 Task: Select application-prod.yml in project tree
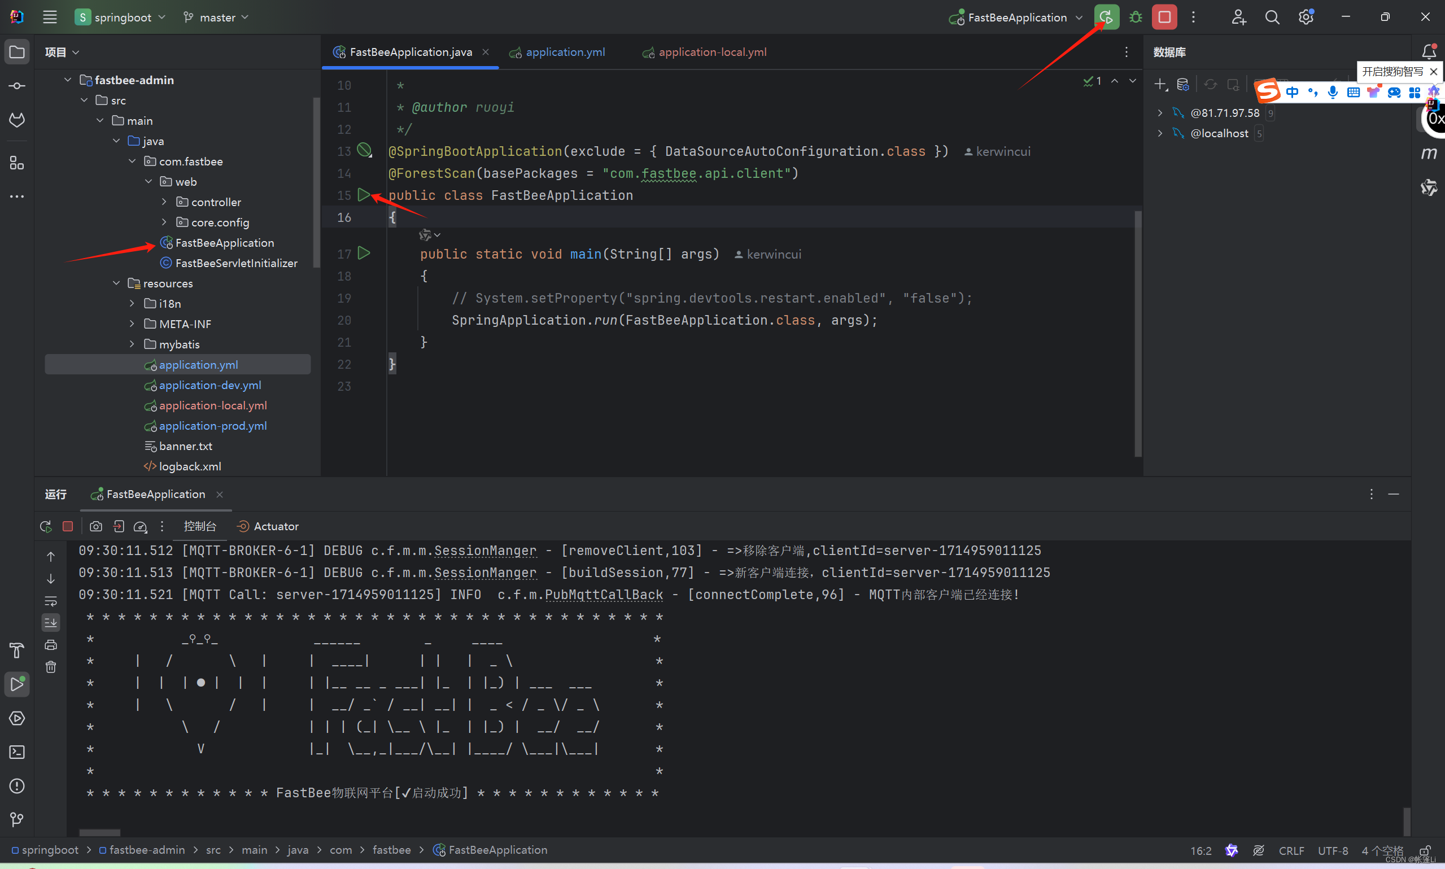click(212, 426)
